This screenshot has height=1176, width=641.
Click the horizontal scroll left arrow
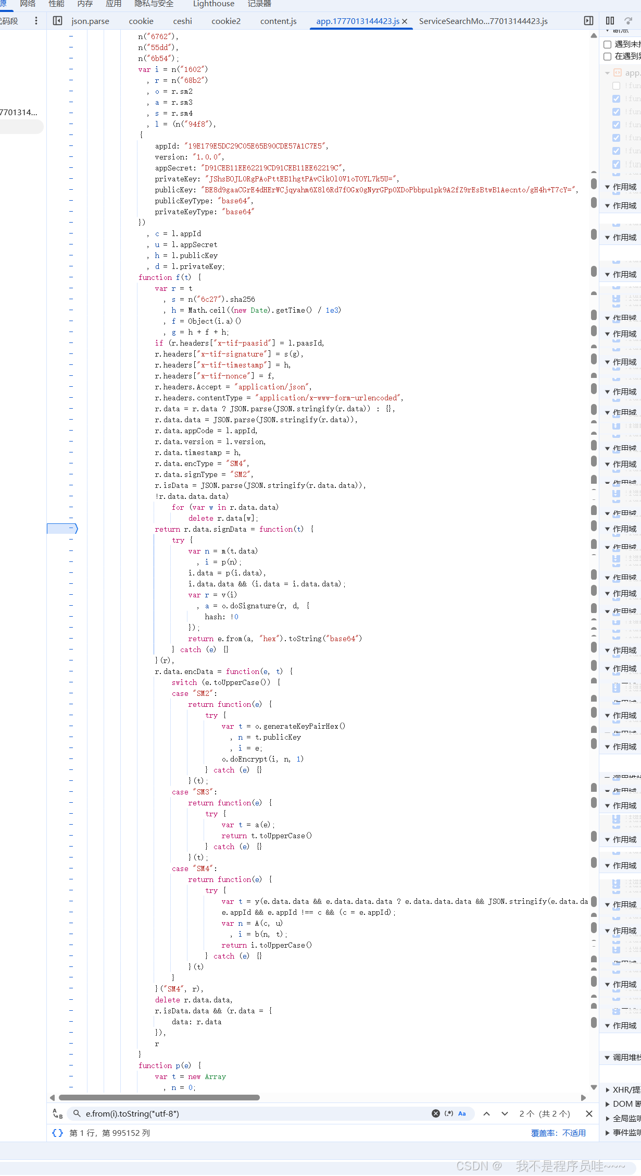pos(52,1097)
